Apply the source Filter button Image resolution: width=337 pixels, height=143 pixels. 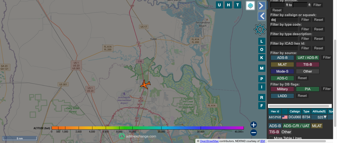coord(327,58)
